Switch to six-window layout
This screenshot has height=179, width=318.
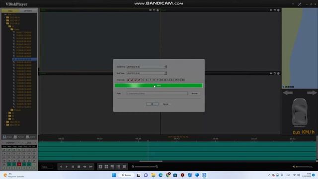[x=112, y=167]
